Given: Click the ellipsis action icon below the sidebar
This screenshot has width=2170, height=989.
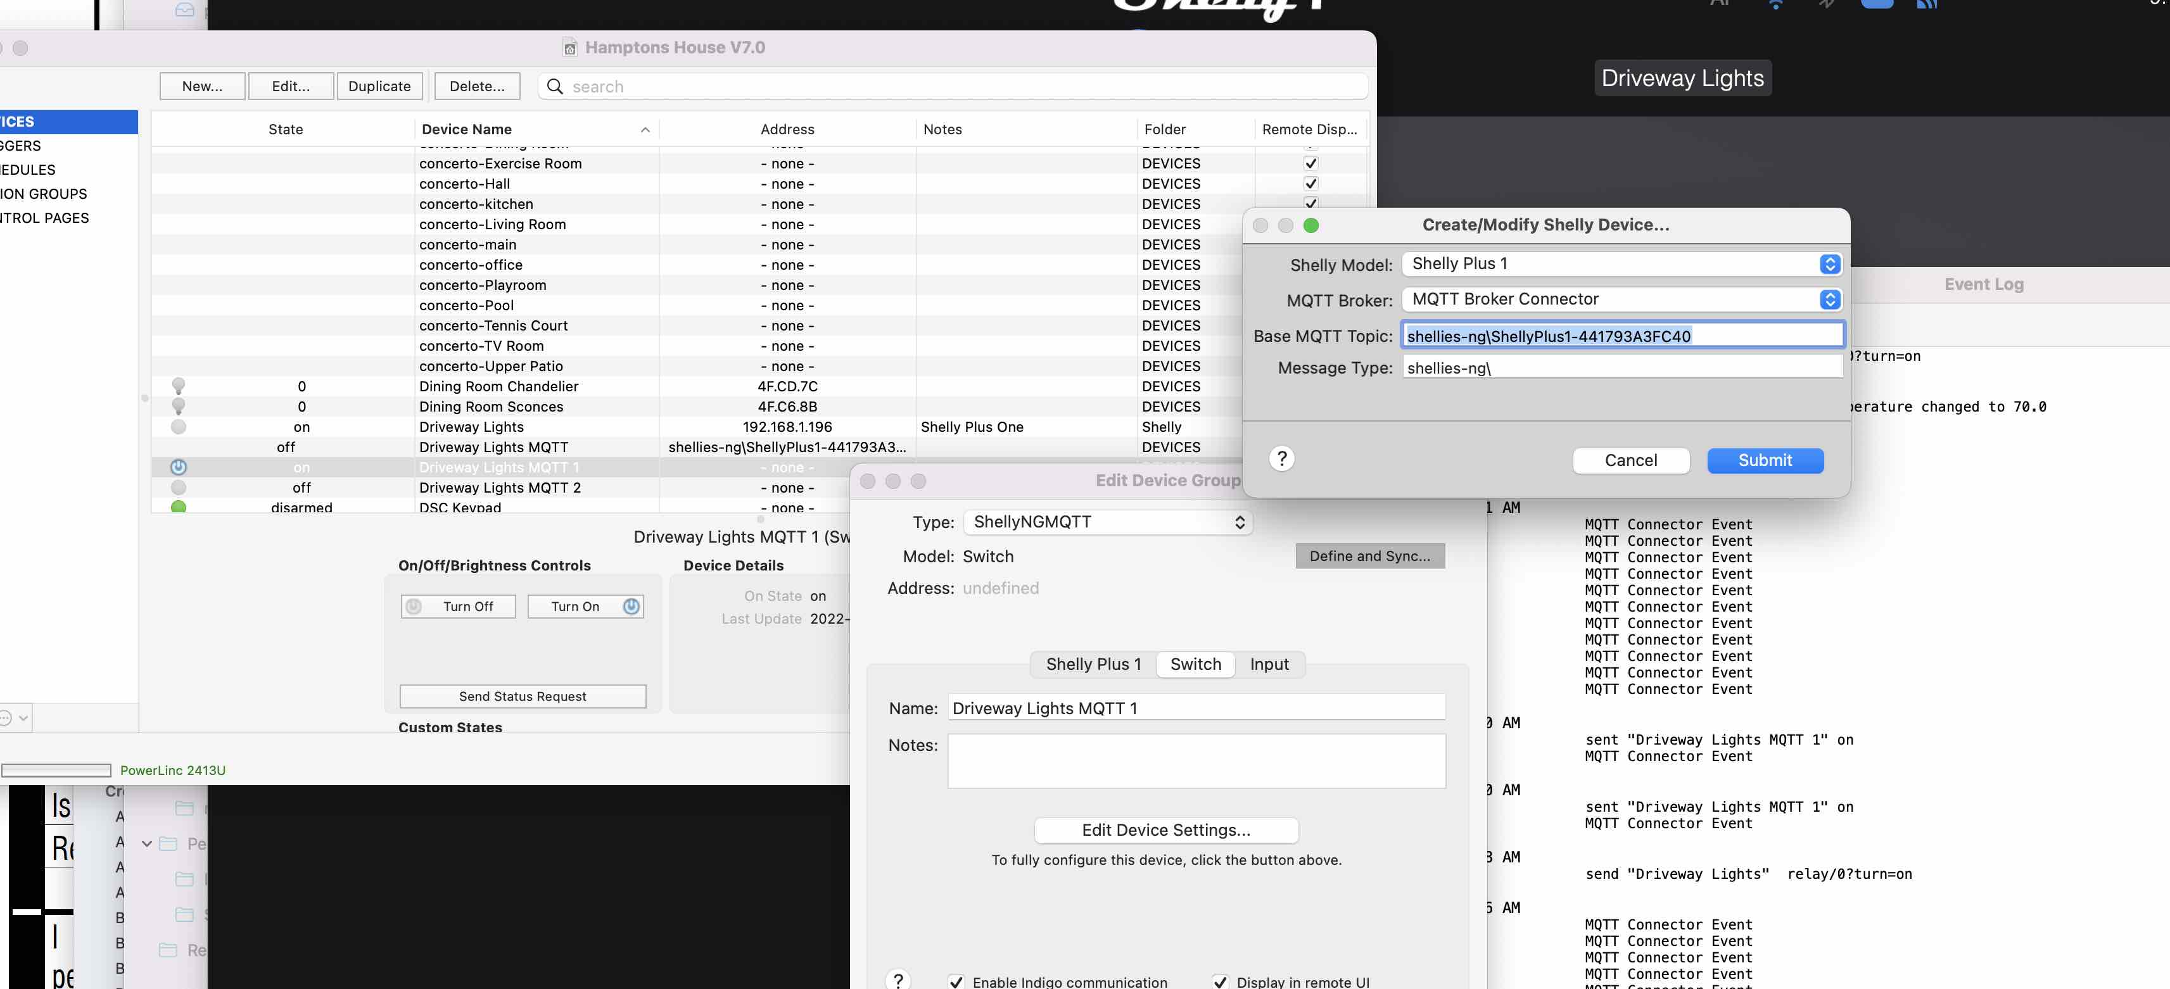Looking at the screenshot, I should click(5, 718).
